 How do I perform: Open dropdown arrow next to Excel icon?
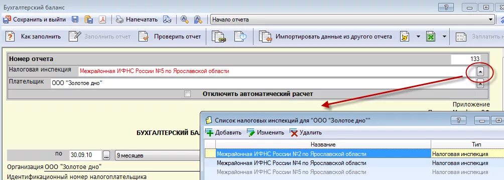tap(444, 36)
